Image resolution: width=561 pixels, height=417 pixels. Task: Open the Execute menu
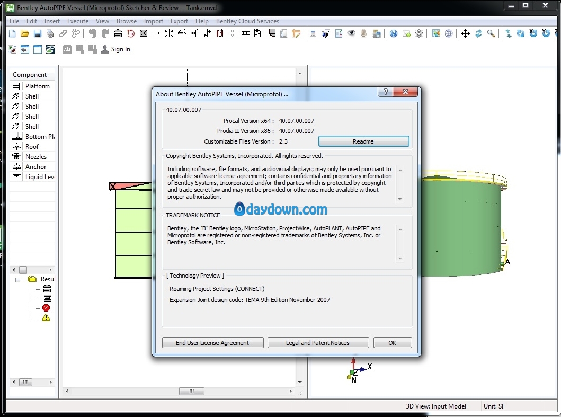coord(78,21)
